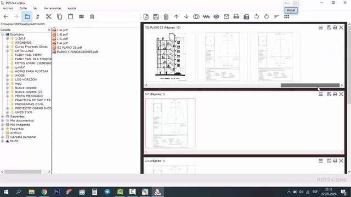Rotate pages clockwise
This screenshot has width=351, height=197.
[x=267, y=16]
